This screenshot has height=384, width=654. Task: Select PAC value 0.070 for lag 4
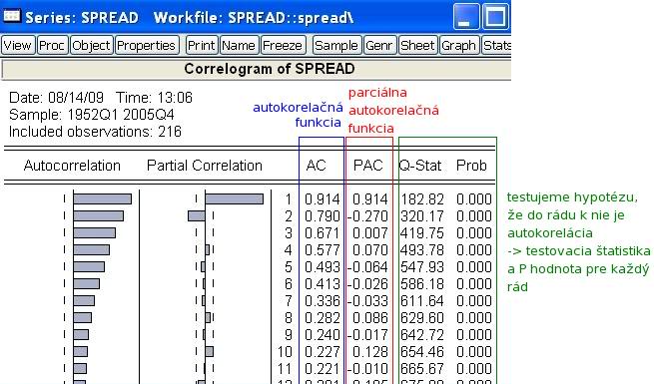pos(370,250)
